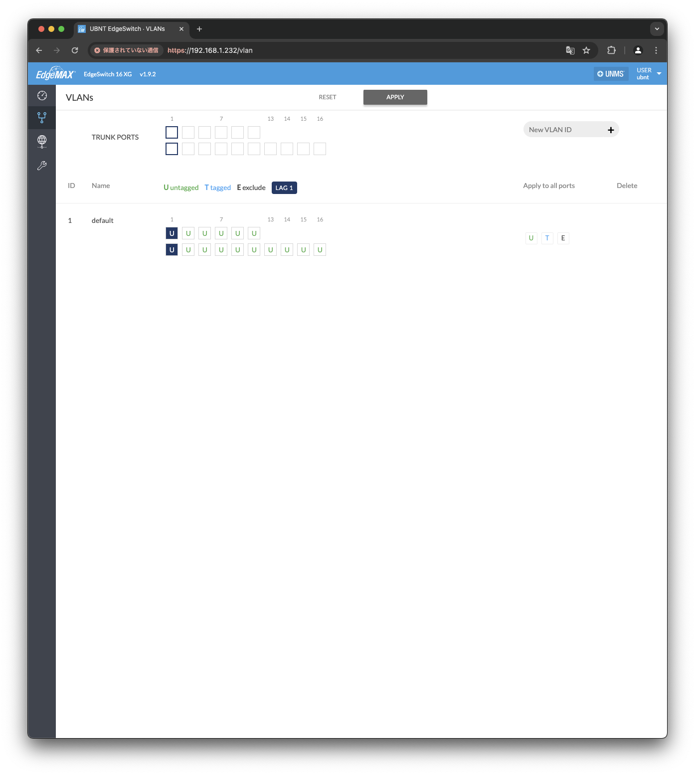Screen dimensions: 695x775
Task: Change default VLAN port 4 untagged state
Action: tap(188, 250)
